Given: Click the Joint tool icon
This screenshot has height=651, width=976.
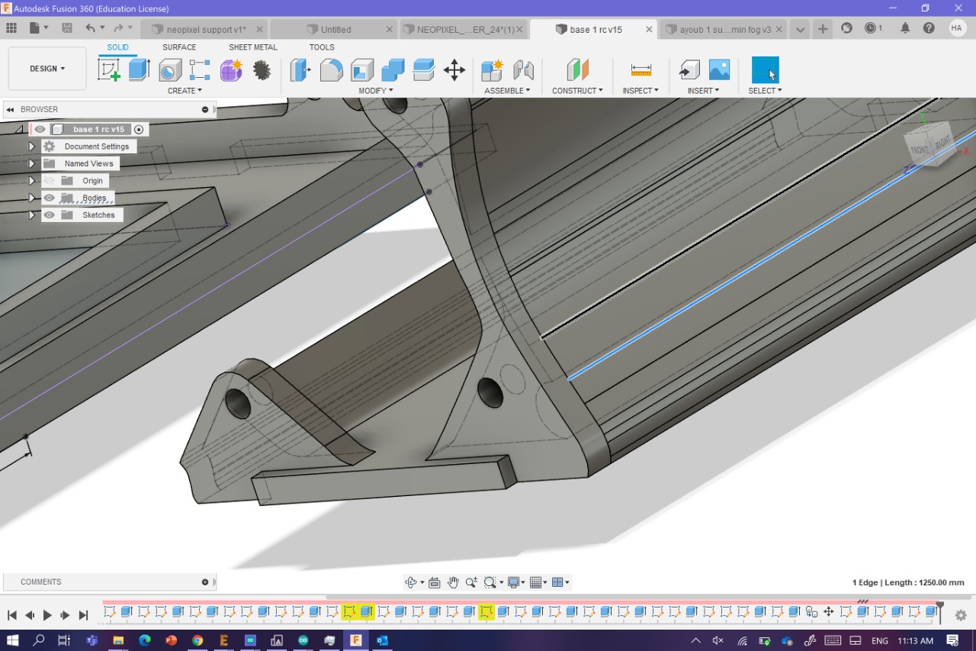Looking at the screenshot, I should 523,70.
